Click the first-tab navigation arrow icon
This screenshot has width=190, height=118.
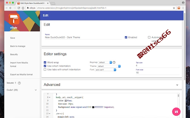tap(7, 8)
